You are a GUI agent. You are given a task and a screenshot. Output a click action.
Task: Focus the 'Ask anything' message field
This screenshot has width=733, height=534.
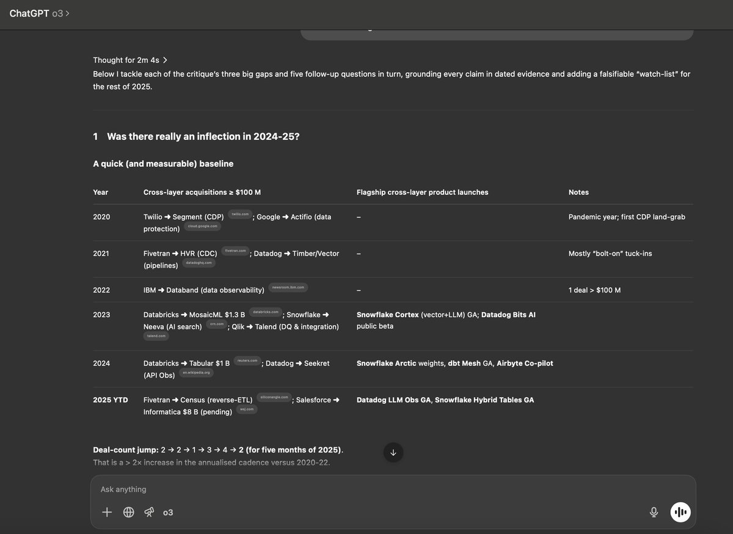tap(393, 489)
